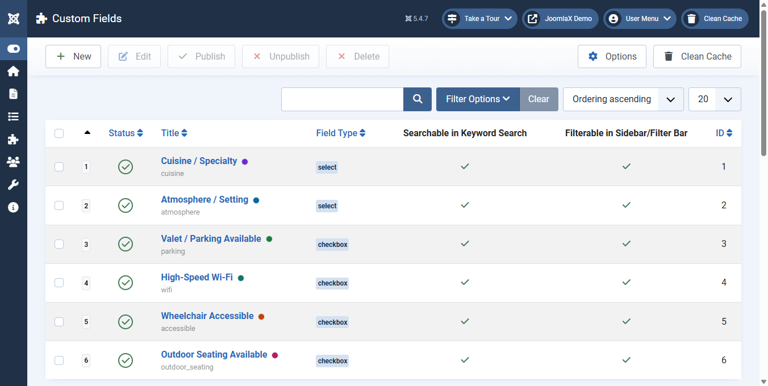
Task: Open the Help info sidebar icon
Action: tap(14, 207)
